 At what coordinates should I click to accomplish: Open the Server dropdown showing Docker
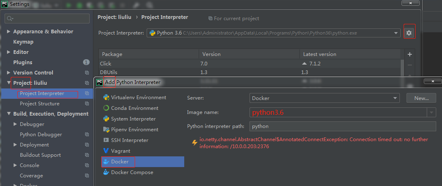396,98
